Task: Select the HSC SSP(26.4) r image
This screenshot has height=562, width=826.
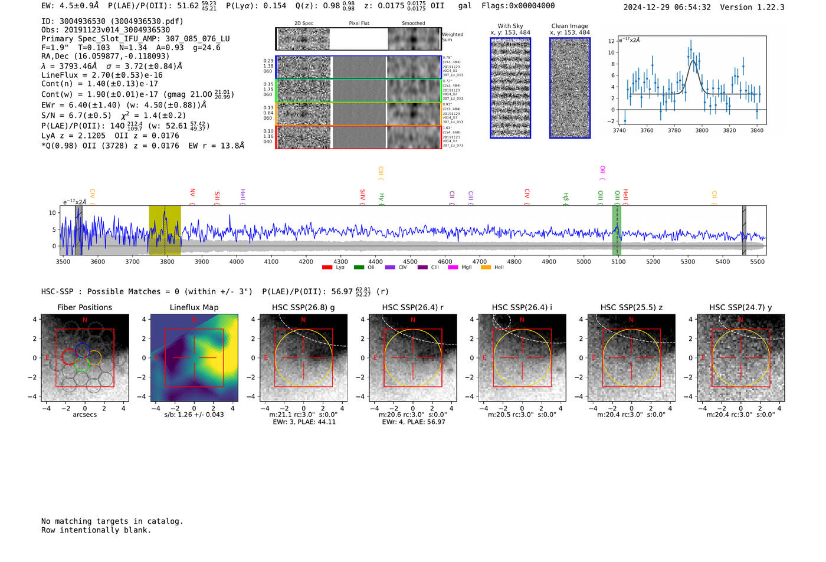Action: tap(413, 357)
